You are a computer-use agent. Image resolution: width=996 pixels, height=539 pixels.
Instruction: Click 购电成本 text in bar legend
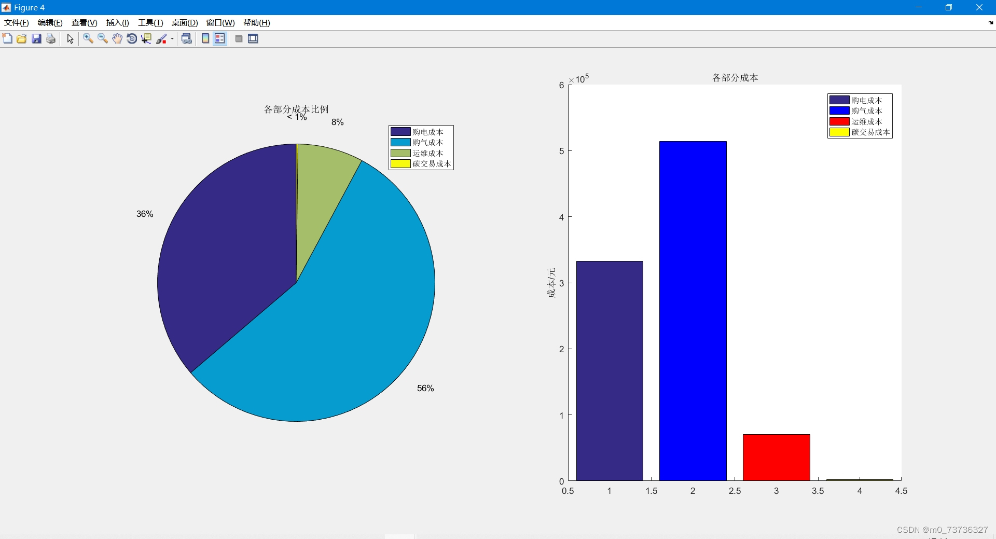[x=867, y=100]
